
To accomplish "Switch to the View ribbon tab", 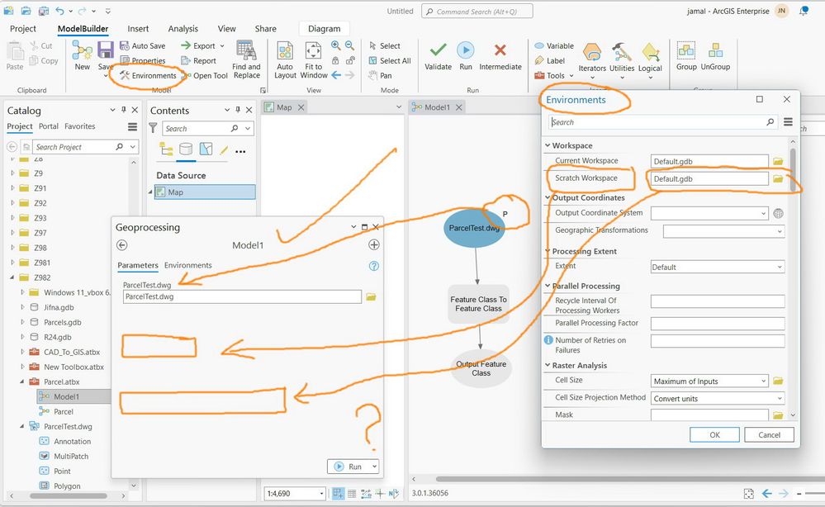I will click(227, 28).
